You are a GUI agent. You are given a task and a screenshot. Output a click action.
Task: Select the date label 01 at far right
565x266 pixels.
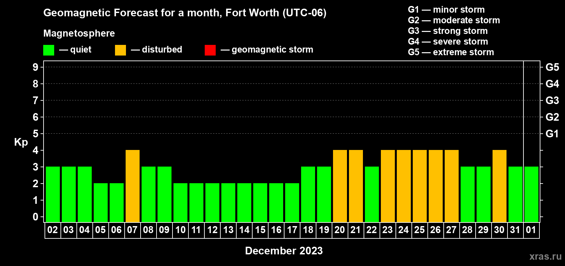click(x=531, y=230)
